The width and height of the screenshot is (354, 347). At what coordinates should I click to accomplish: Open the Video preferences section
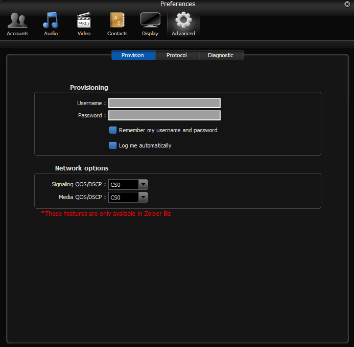point(84,24)
